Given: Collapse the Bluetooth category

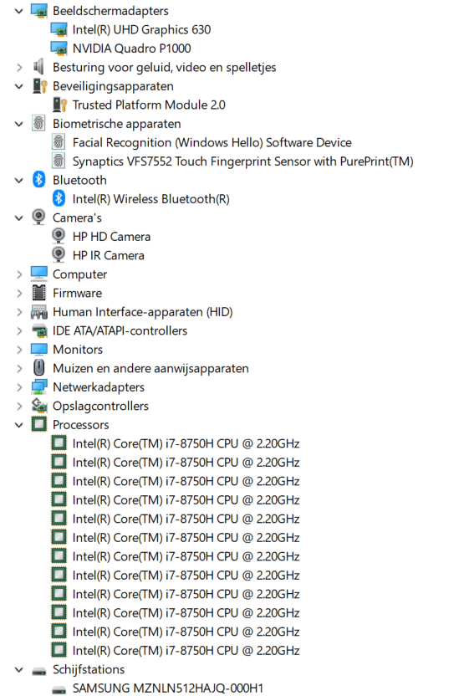Looking at the screenshot, I should [19, 180].
